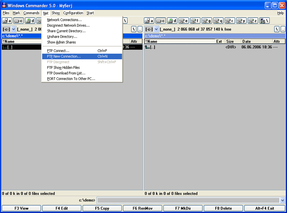Select network drive e in right panel
Image resolution: width=287 pixels, height=213 pixels.
tap(184, 21)
